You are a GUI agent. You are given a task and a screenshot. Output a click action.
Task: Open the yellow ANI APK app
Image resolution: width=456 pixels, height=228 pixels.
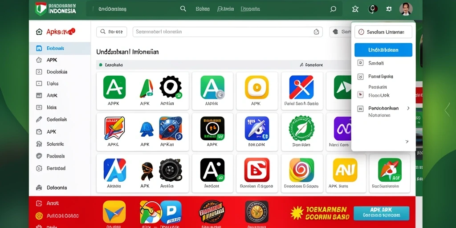[345, 170]
